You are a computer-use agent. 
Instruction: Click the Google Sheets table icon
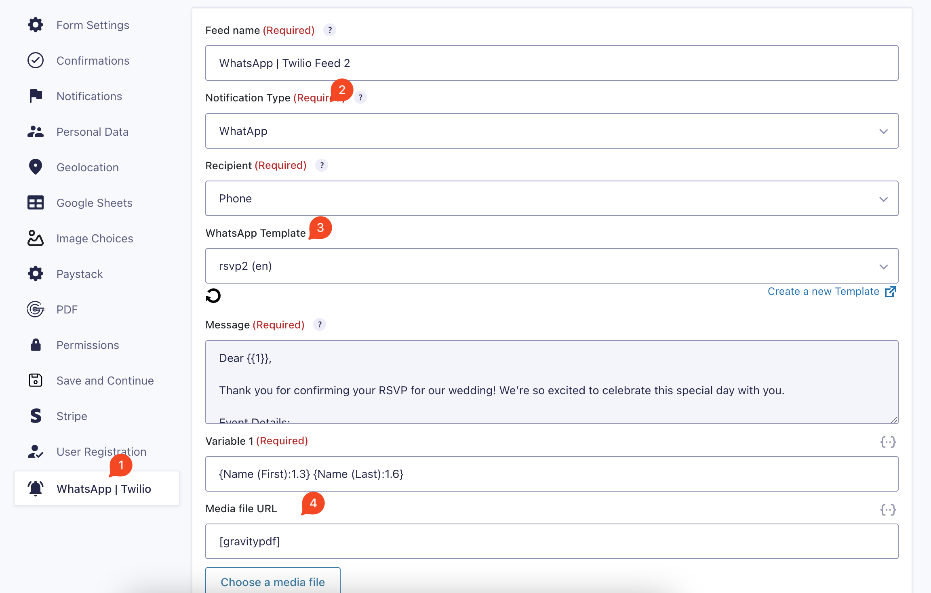coord(36,203)
